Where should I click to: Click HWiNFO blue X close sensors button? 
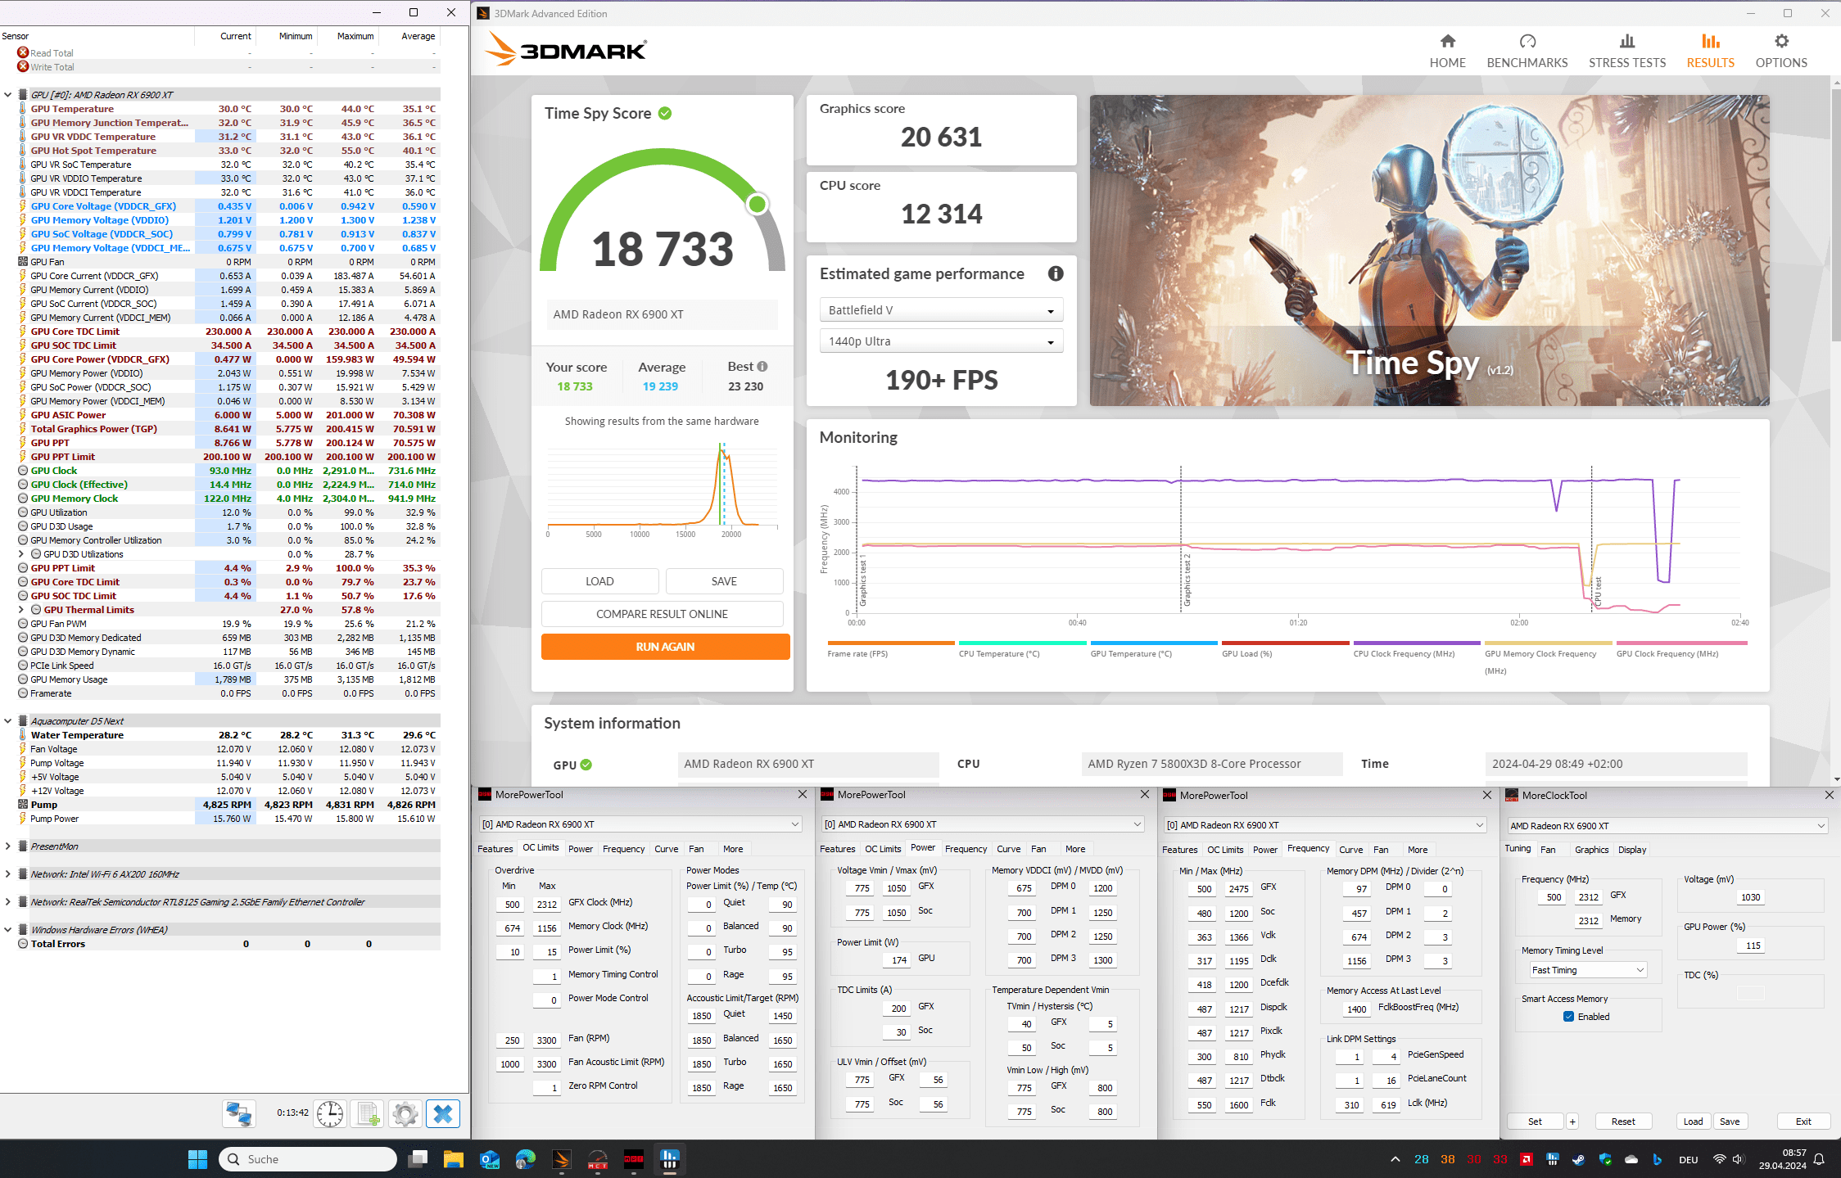[443, 1113]
